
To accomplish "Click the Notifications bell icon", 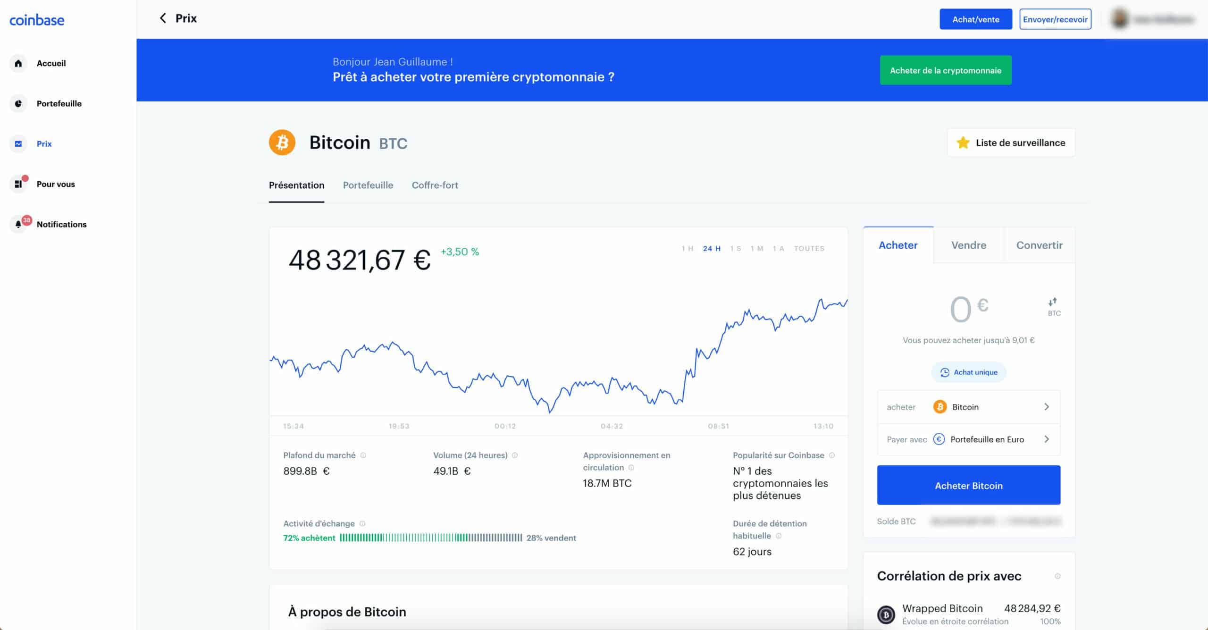I will [x=18, y=224].
